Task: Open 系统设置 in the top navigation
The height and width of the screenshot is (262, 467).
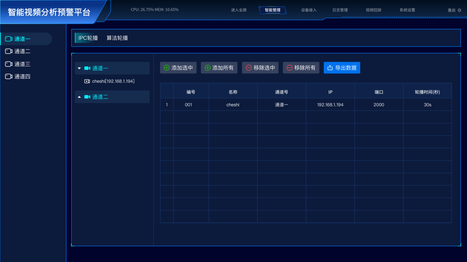Action: [x=407, y=10]
